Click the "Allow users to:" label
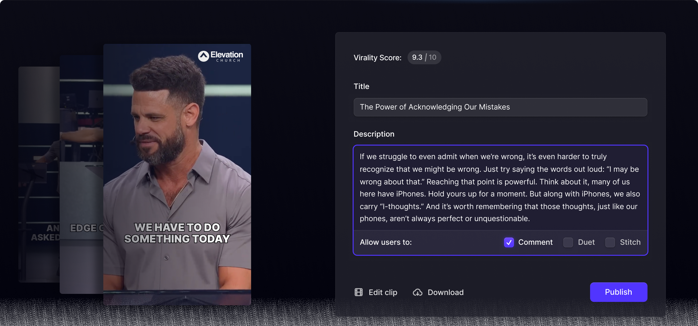 [x=386, y=242]
